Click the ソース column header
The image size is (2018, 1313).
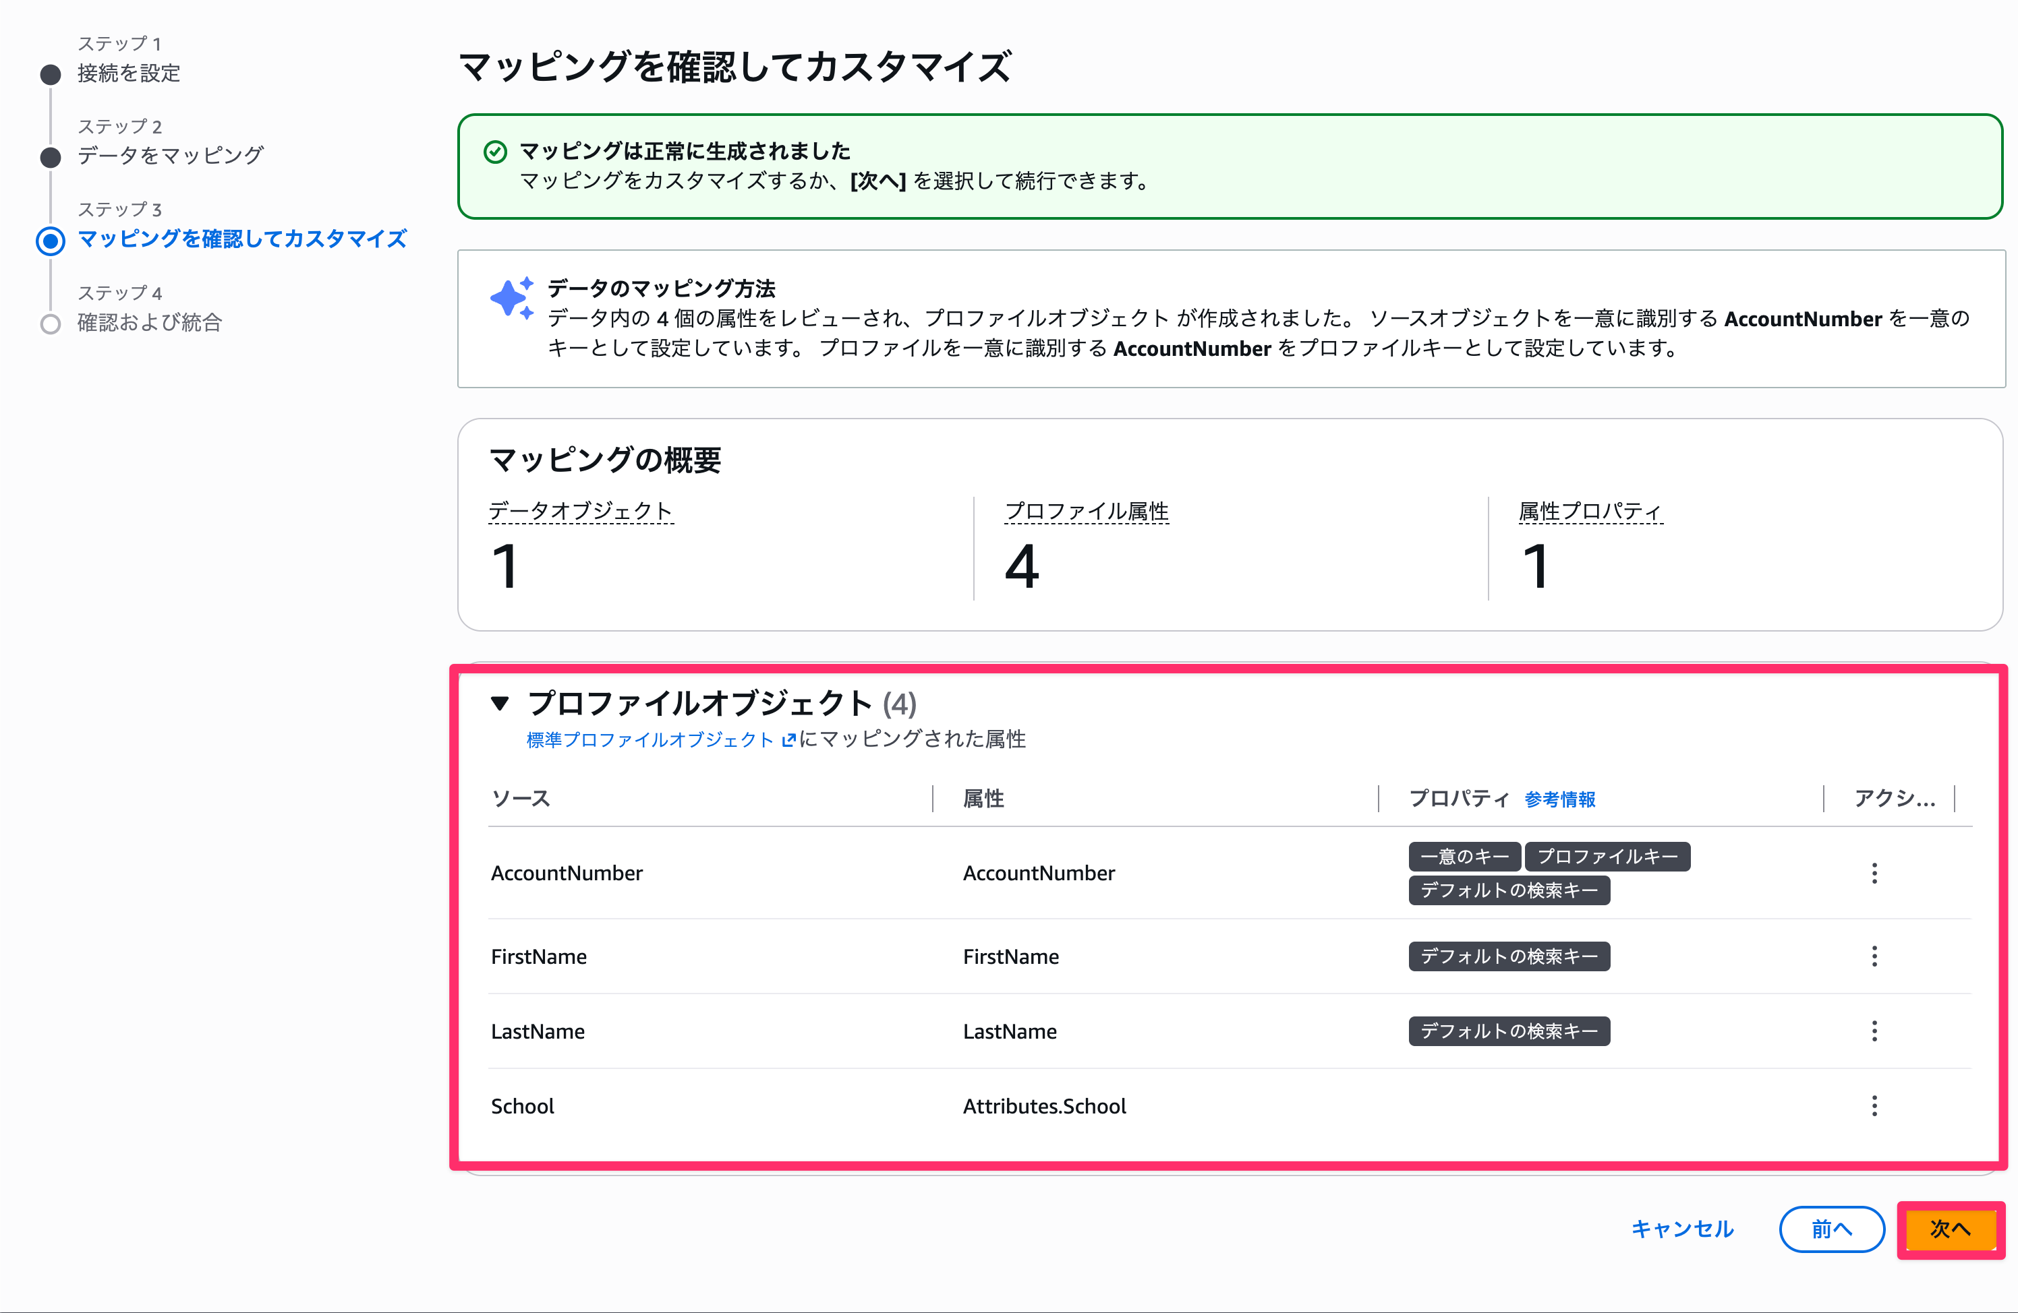(521, 798)
